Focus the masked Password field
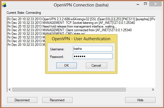The height and width of the screenshot is (108, 164). tap(93, 56)
